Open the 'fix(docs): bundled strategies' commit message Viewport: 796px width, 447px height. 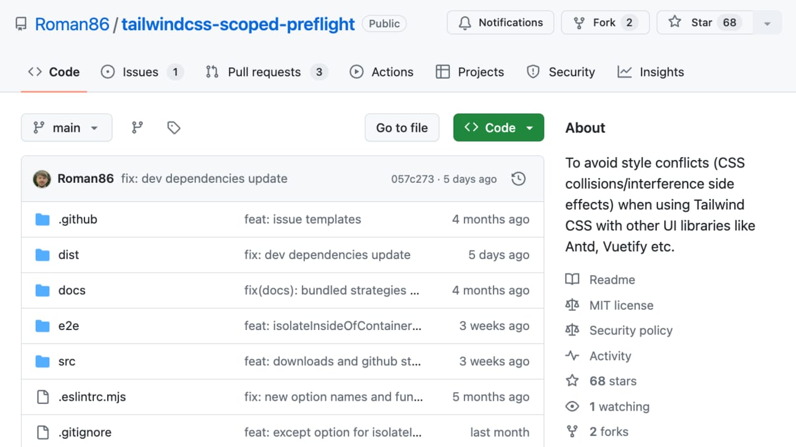click(x=331, y=291)
